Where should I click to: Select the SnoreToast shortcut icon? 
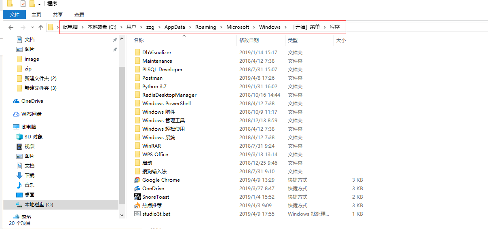click(137, 197)
